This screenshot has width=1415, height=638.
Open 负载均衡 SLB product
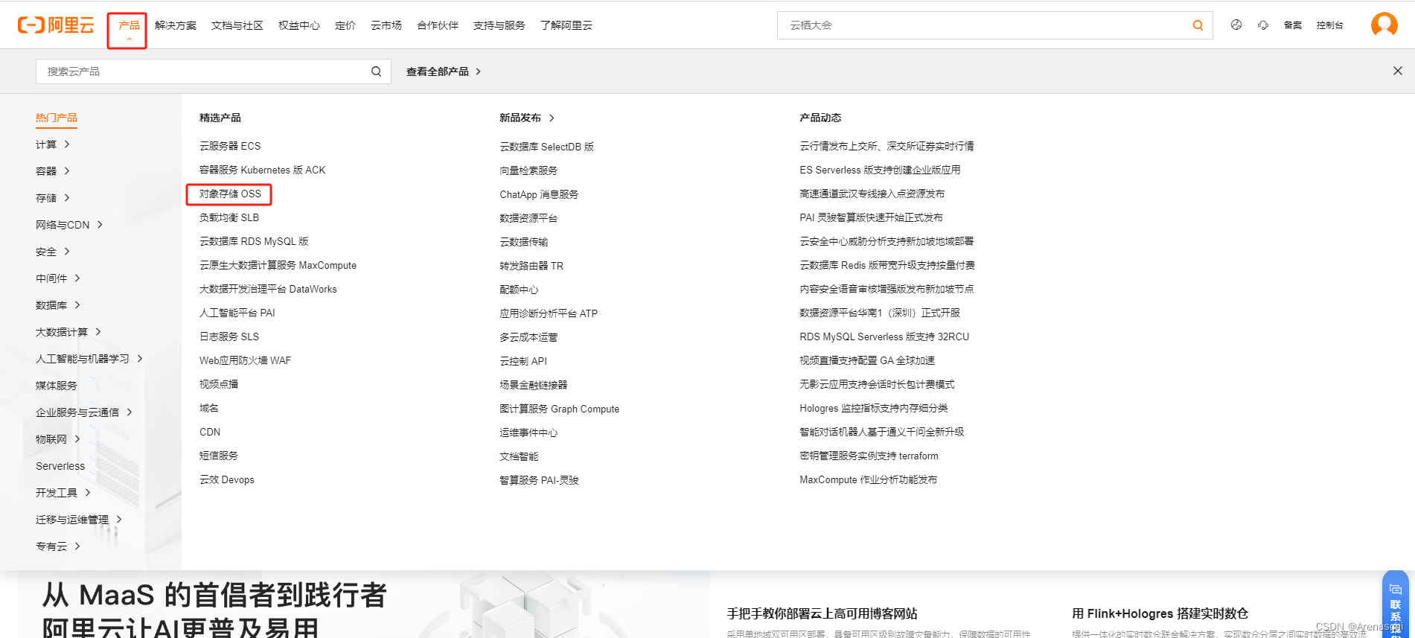click(x=229, y=217)
